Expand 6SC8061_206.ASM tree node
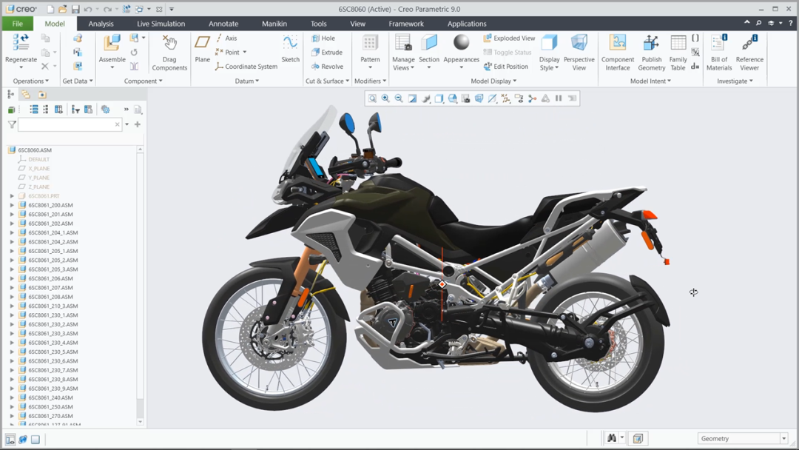799x450 pixels. 13,279
